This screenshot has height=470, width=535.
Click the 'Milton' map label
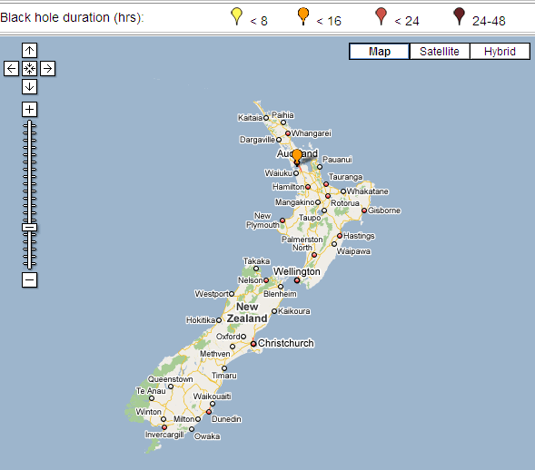[x=183, y=419]
